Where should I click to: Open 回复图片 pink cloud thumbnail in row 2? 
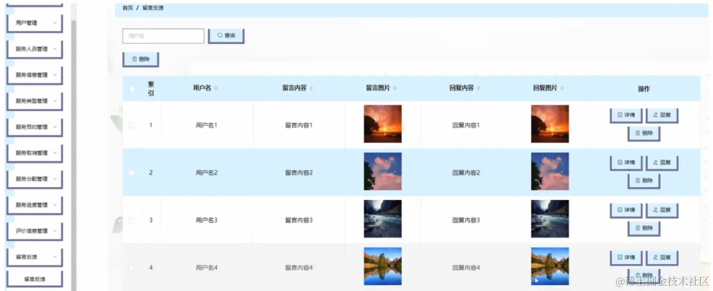550,171
